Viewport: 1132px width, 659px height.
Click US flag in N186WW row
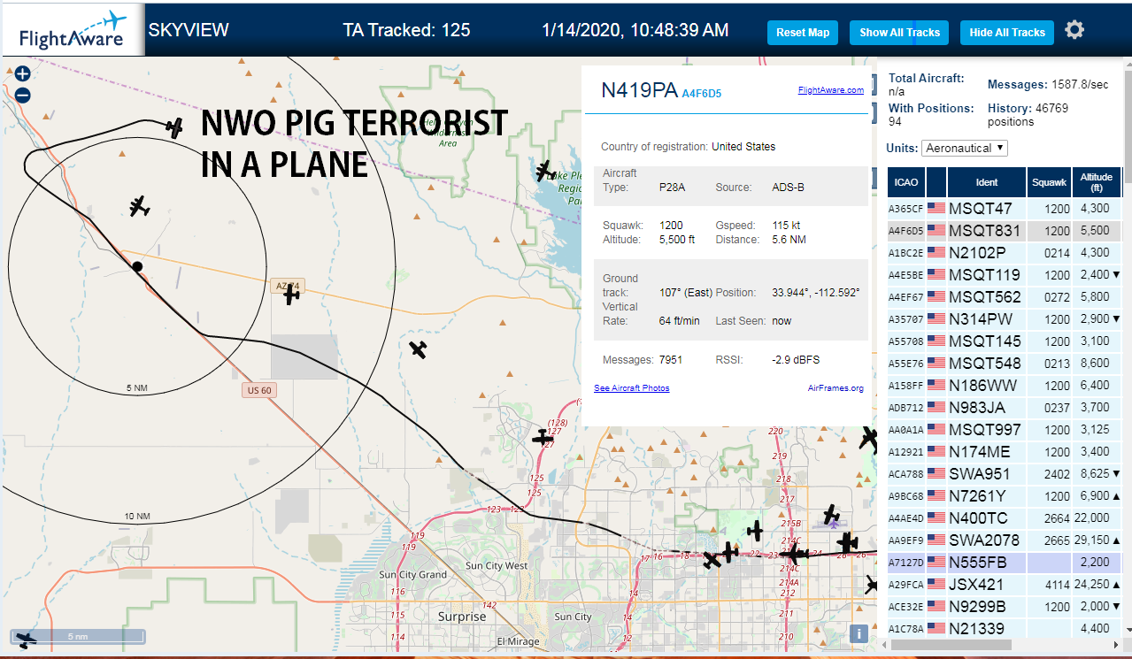(936, 386)
